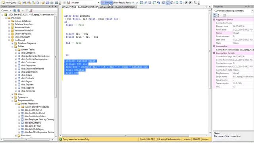Expand the dbo.Customers table node
The width and height of the screenshot is (254, 143).
pos(16,62)
